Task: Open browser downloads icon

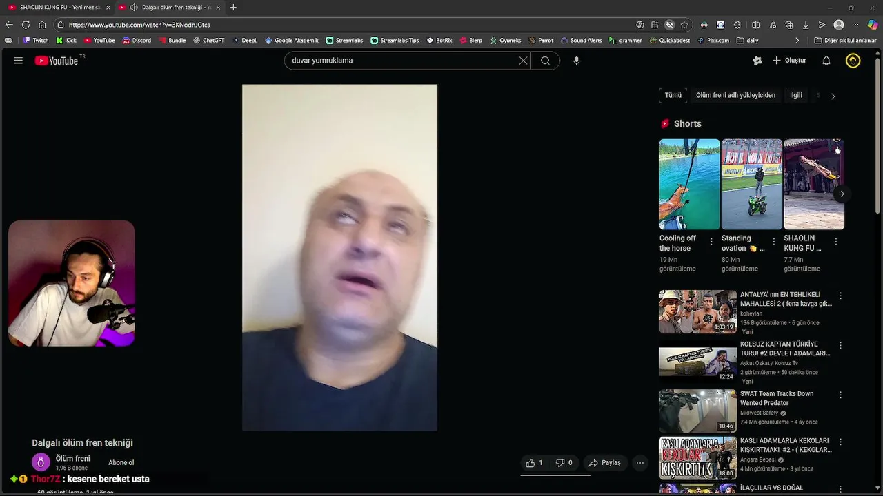Action: pos(805,25)
